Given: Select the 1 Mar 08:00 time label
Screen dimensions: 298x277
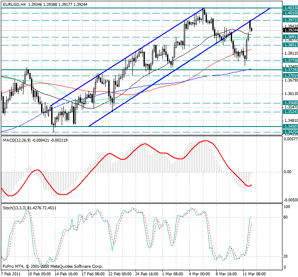Looking at the screenshot, I should (173, 274).
